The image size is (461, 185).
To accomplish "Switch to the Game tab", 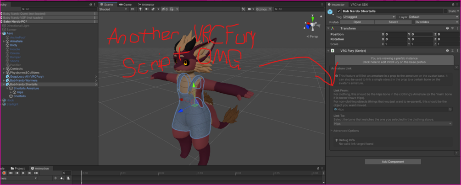I will coord(126,5).
